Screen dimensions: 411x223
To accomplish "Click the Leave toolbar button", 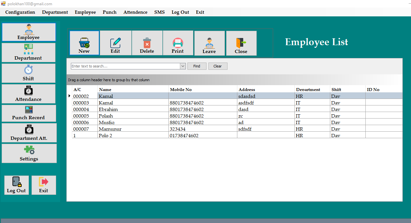I will tap(209, 43).
